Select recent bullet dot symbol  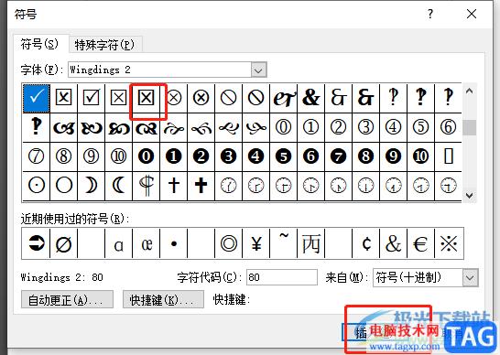point(173,243)
